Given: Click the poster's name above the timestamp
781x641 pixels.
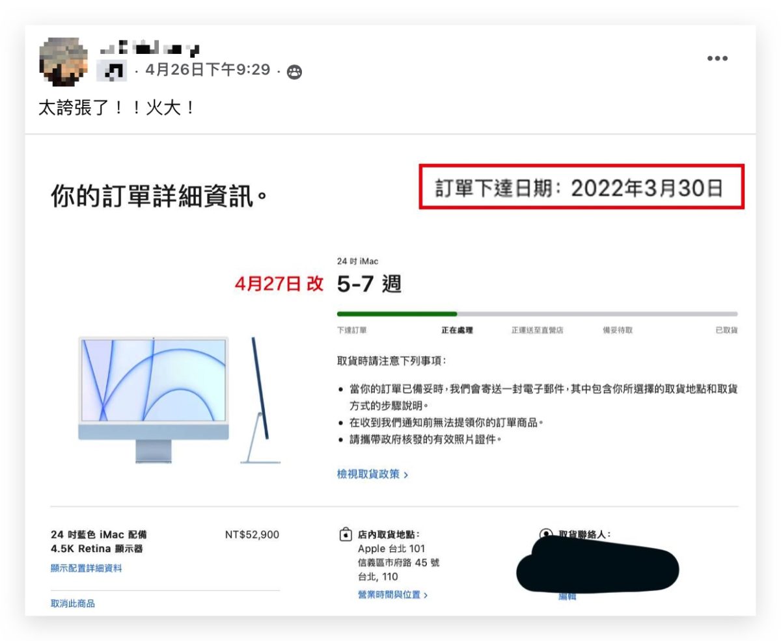Looking at the screenshot, I should (150, 48).
